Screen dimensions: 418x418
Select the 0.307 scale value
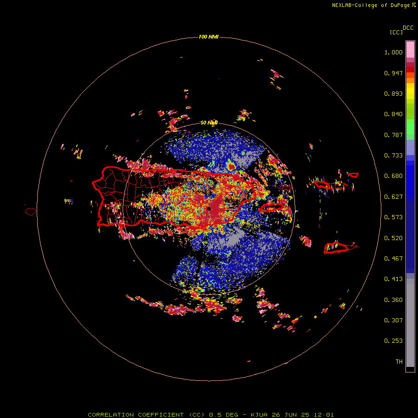point(393,320)
